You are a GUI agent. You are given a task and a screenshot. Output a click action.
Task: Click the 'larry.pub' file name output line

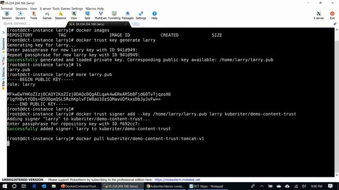19,70
